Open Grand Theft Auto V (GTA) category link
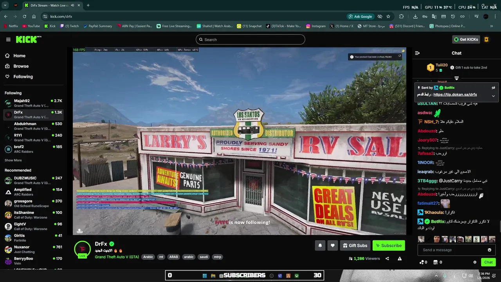Screen dimensions: 501x282 [x=117, y=257]
